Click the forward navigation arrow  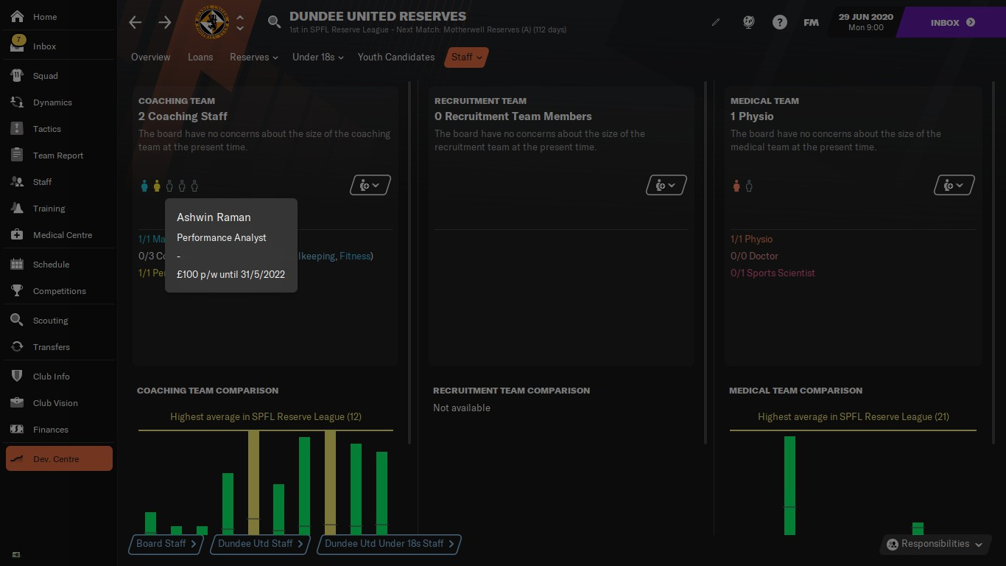165,22
